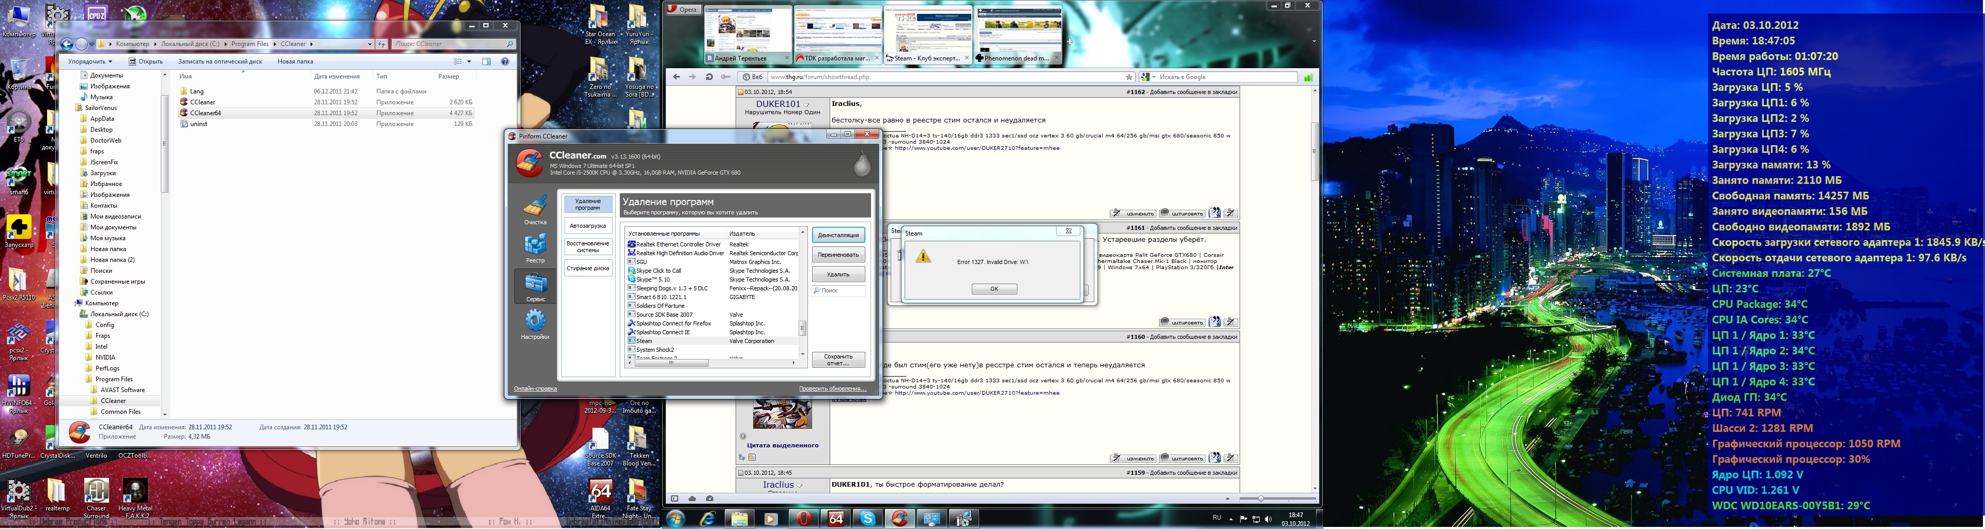Open Упорядочить dropdown in Explorer window

tap(89, 61)
